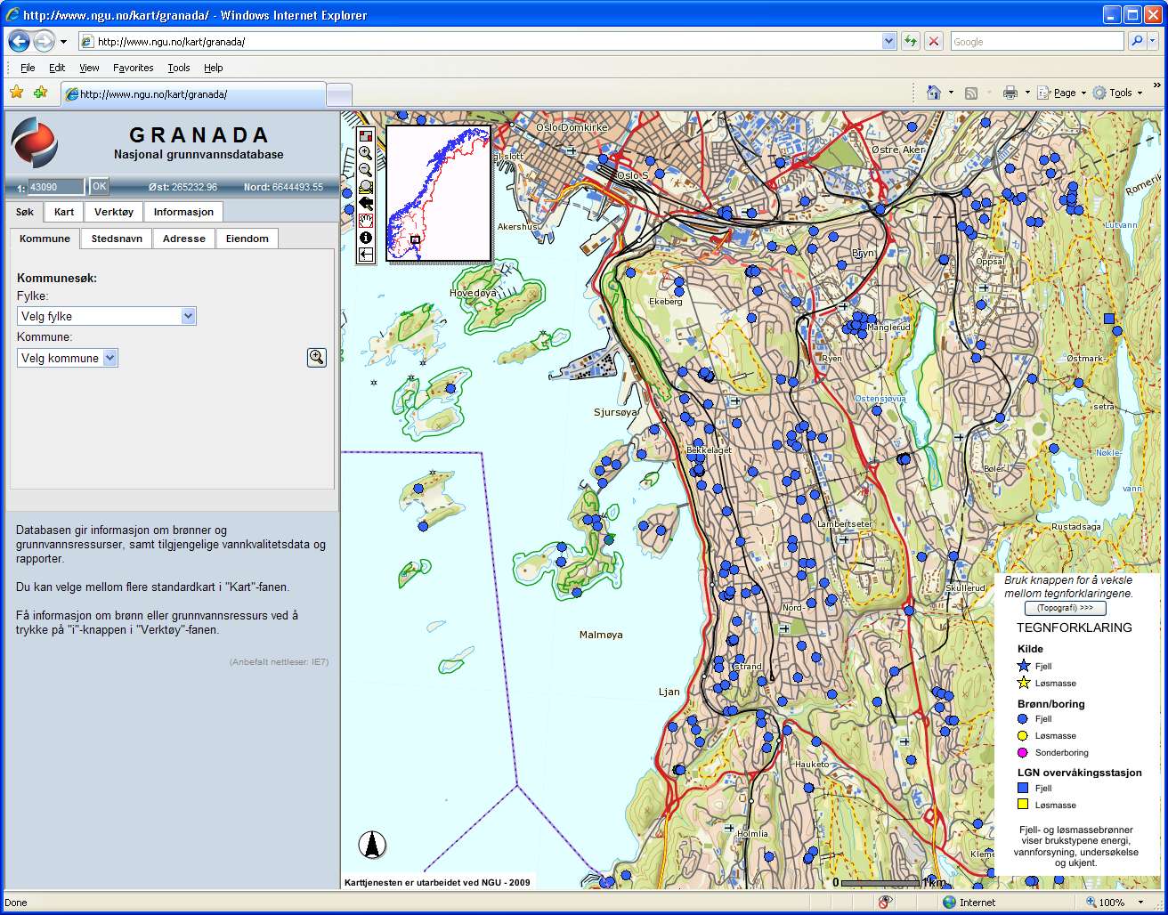Click the map scale input field
This screenshot has width=1168, height=915.
(x=56, y=187)
